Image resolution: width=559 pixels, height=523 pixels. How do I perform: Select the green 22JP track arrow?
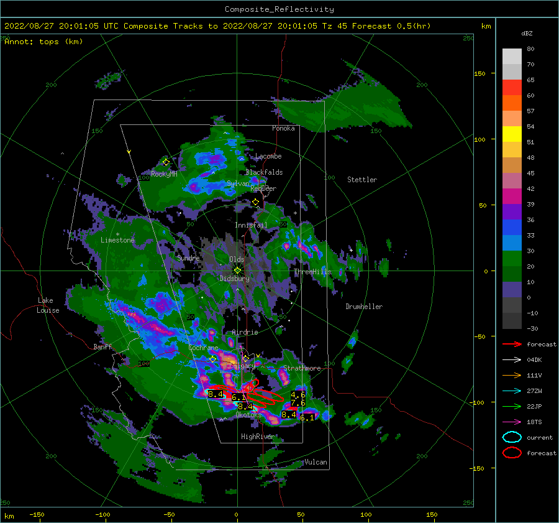(512, 406)
